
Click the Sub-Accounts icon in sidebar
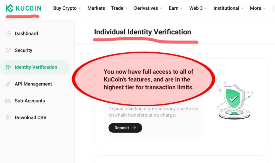[8, 101]
